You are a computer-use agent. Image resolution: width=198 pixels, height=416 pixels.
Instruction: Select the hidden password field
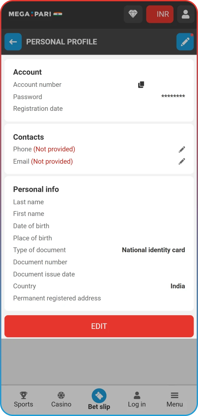pyautogui.click(x=173, y=97)
